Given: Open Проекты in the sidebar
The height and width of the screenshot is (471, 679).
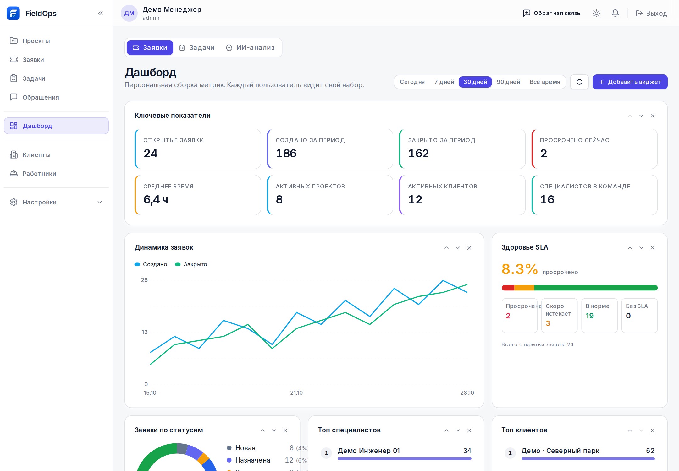Looking at the screenshot, I should pyautogui.click(x=56, y=41).
